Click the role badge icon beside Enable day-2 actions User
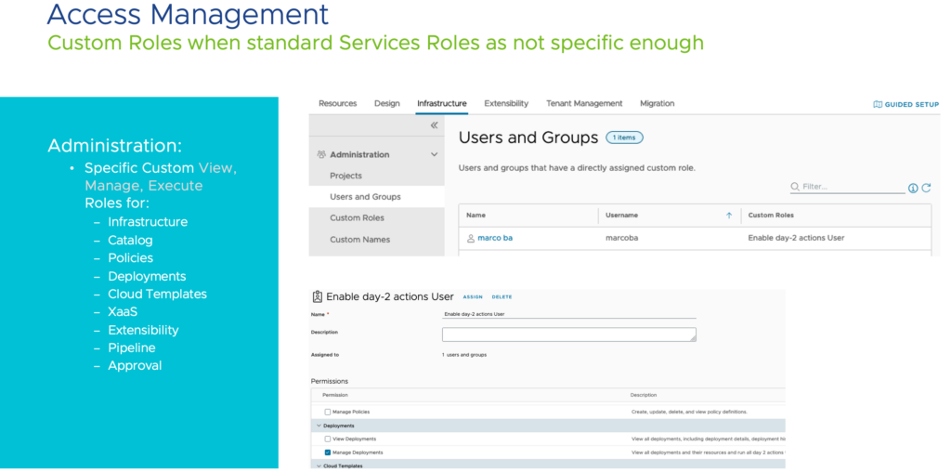951x472 pixels. pyautogui.click(x=318, y=296)
